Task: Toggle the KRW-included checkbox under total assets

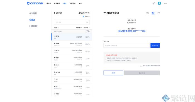Action: 84,16
